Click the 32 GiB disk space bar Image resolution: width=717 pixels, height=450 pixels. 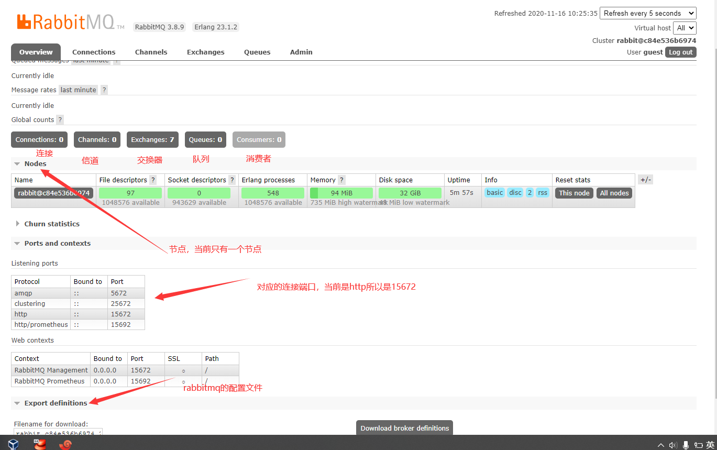410,193
